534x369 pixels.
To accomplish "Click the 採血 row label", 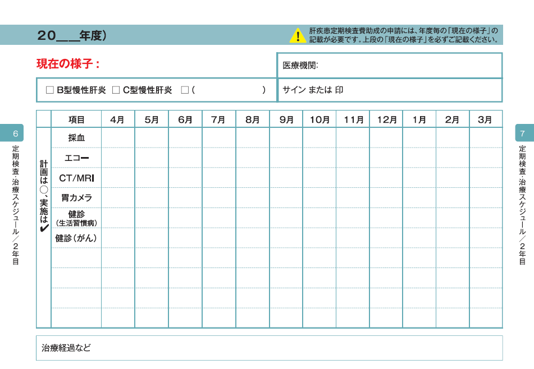I will (76, 138).
